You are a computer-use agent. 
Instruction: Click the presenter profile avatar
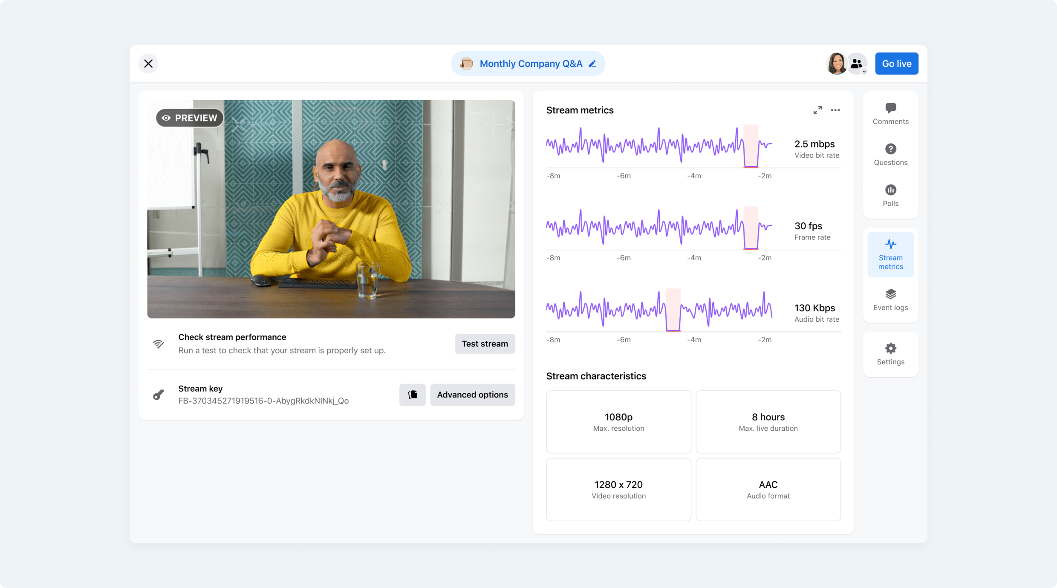(x=836, y=64)
